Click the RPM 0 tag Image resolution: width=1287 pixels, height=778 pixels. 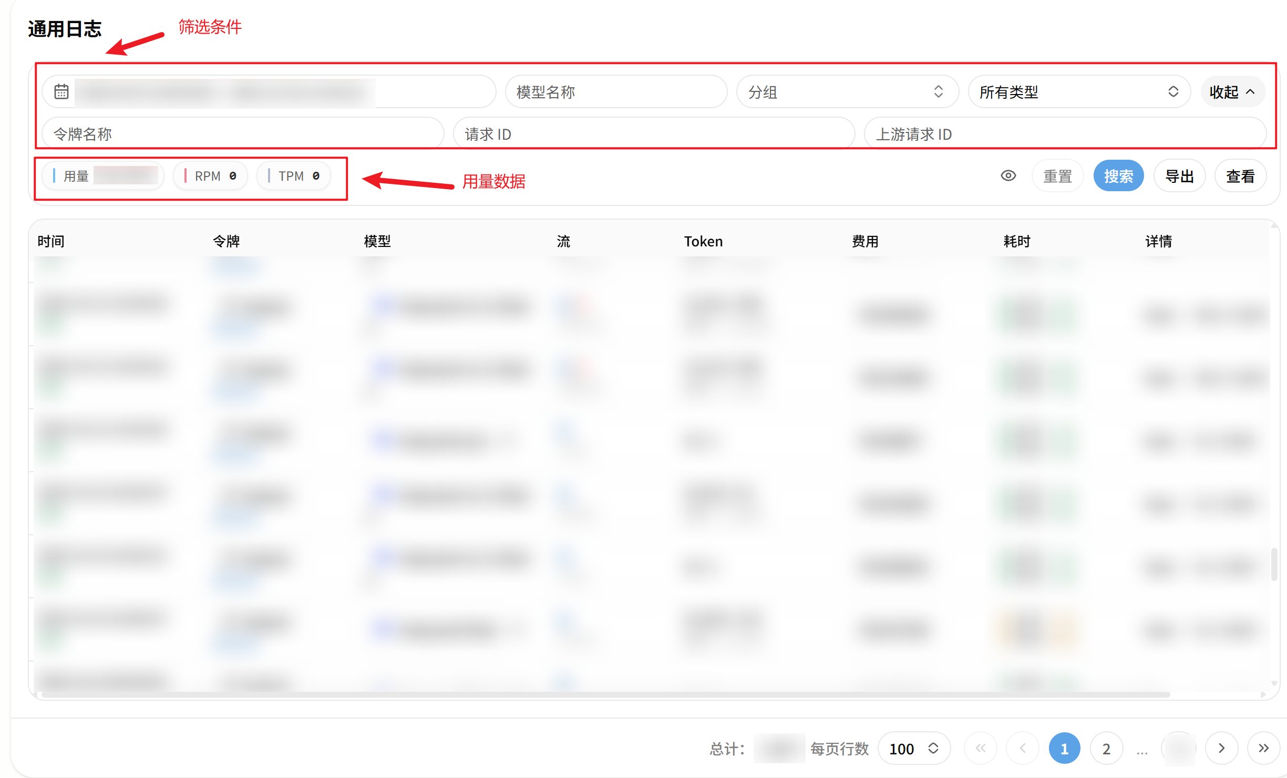pos(211,175)
